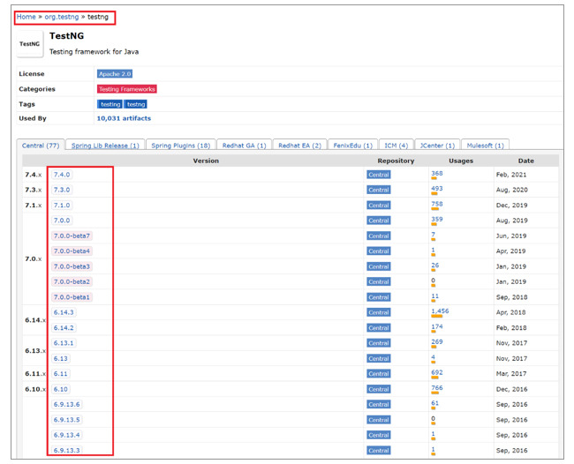
Task: Click the Apache 2.0 license badge
Action: coord(115,74)
